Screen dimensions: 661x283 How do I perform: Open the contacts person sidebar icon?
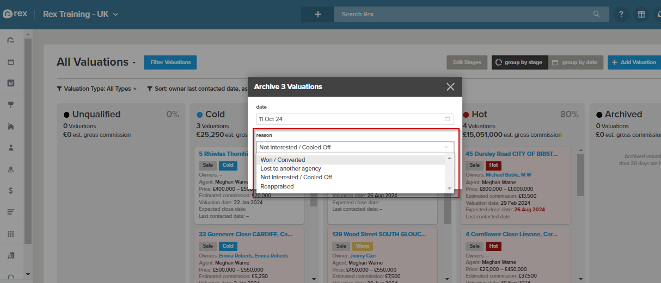click(x=10, y=148)
